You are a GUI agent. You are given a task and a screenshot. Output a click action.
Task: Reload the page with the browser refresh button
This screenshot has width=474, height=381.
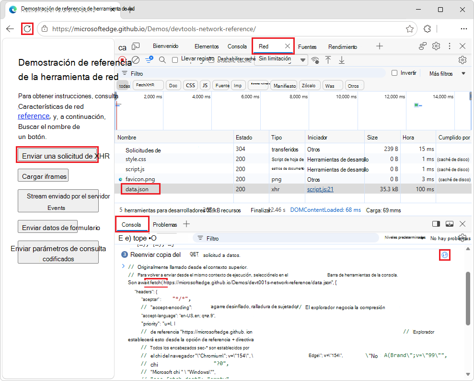pyautogui.click(x=27, y=29)
